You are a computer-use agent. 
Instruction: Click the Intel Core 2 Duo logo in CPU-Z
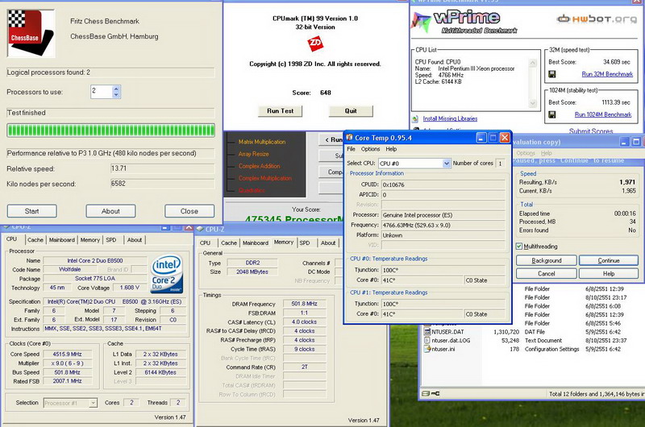pos(167,274)
